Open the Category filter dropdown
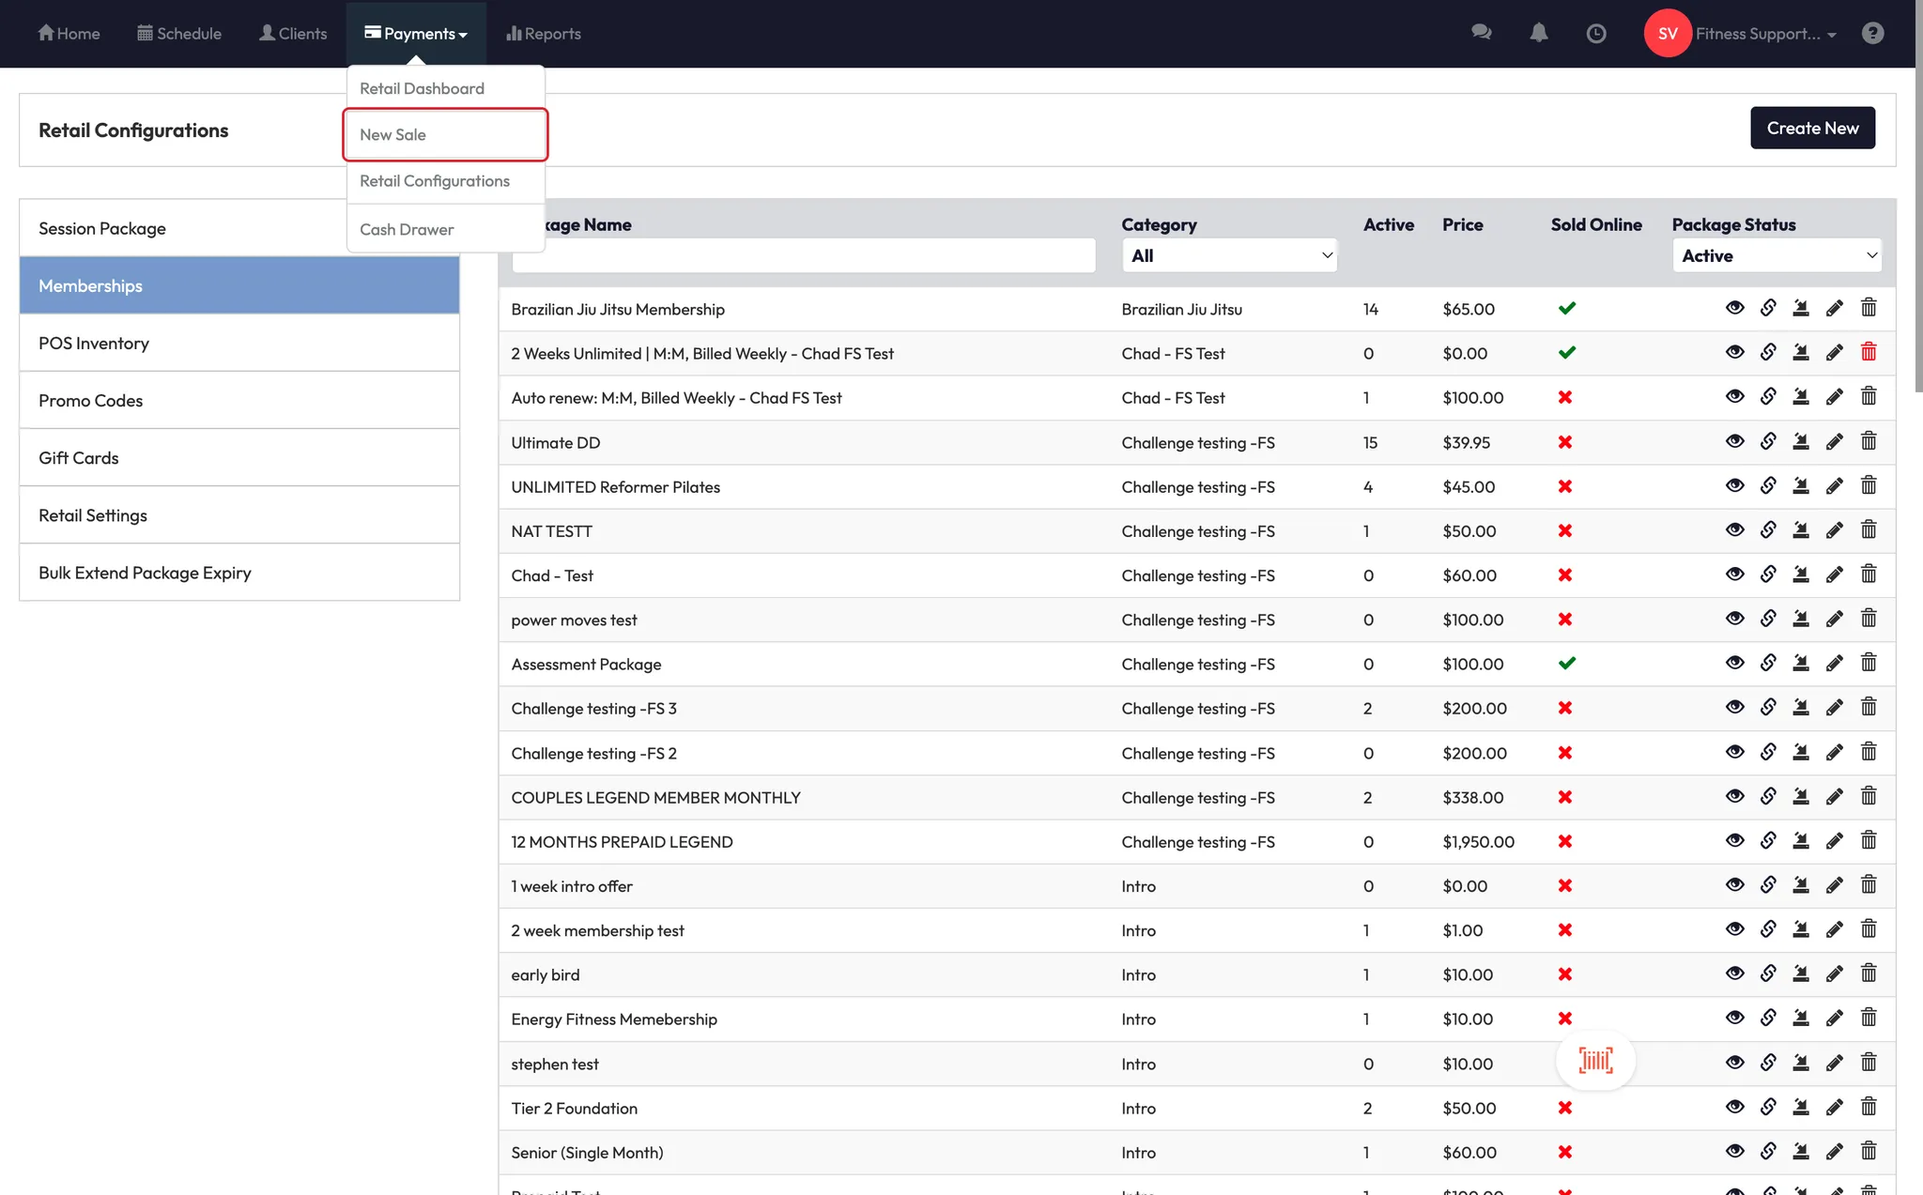The image size is (1923, 1195). coord(1229,255)
